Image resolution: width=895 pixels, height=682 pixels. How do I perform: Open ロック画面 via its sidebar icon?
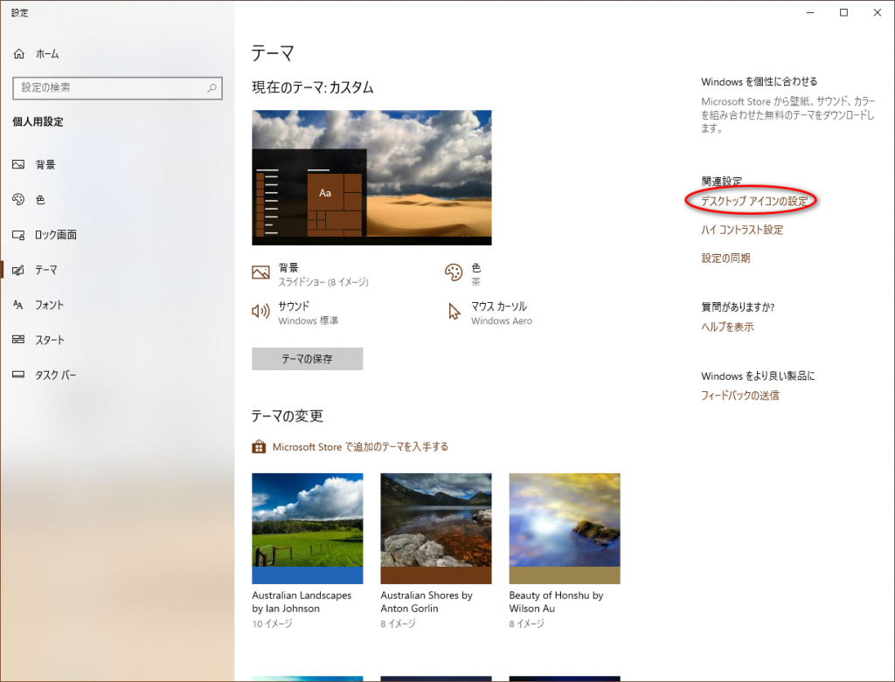(19, 235)
